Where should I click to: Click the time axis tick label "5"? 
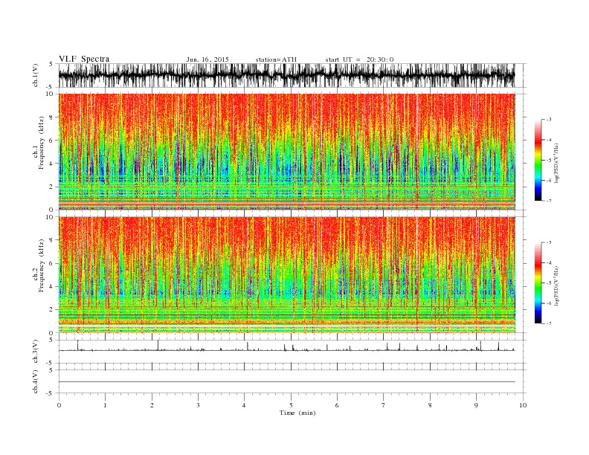[x=291, y=405]
